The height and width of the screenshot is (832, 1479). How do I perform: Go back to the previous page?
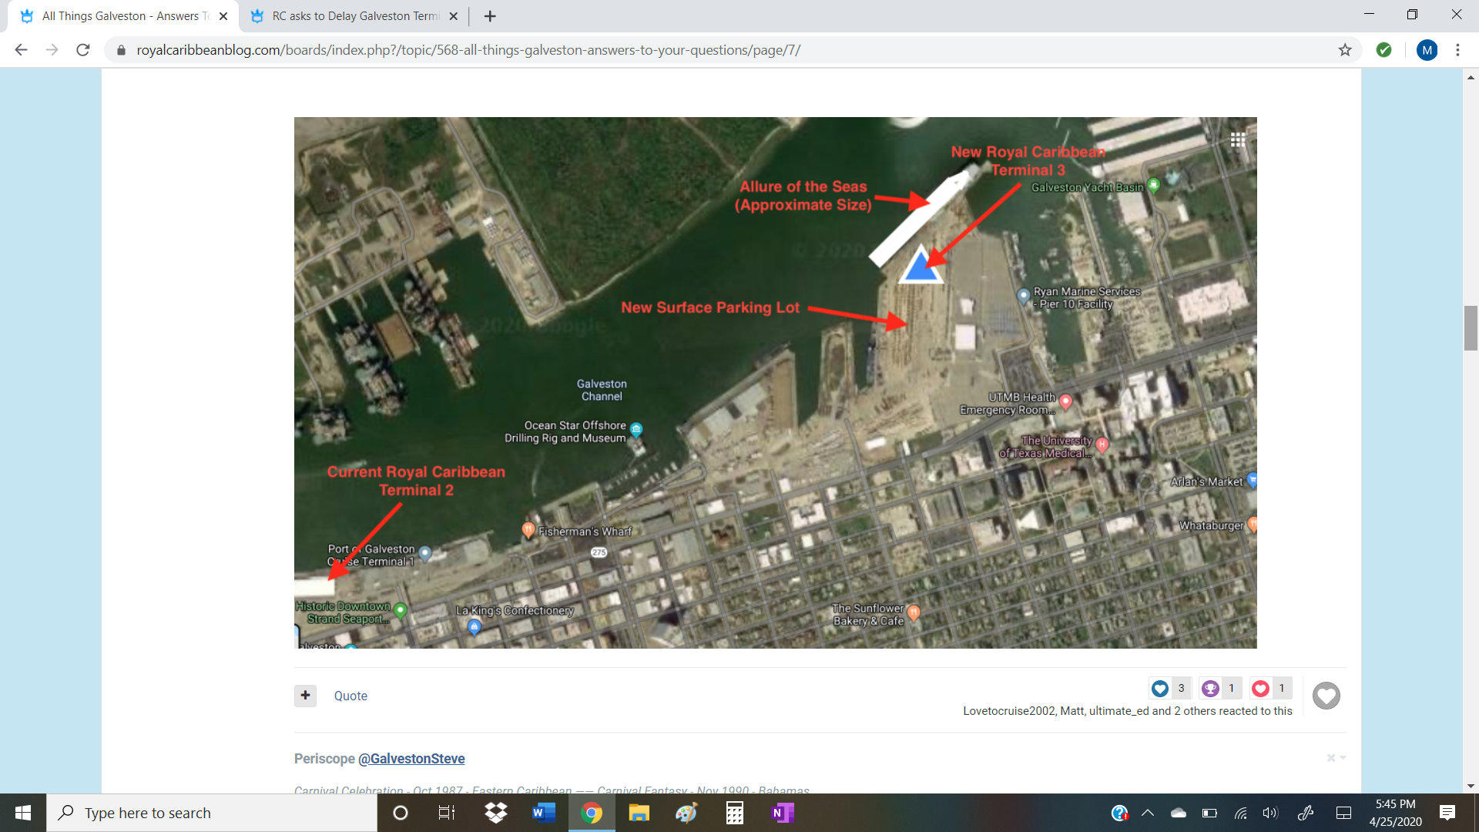coord(21,50)
